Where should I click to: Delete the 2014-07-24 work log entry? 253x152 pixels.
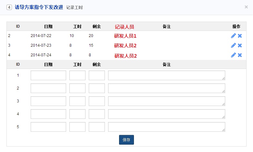240,55
